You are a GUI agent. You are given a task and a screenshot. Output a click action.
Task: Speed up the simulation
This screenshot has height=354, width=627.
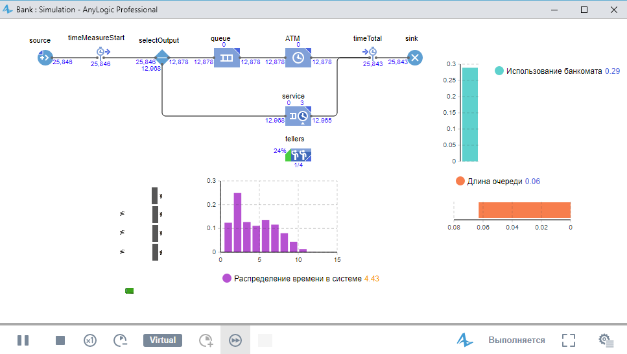point(206,340)
